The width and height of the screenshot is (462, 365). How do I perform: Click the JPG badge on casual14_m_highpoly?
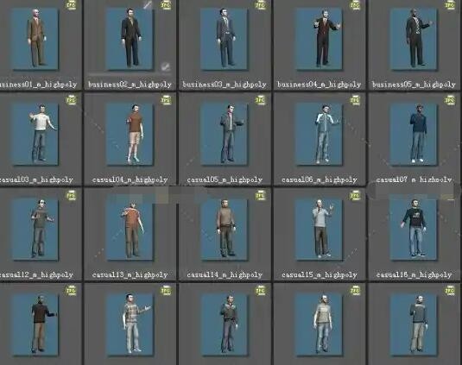coord(261,195)
